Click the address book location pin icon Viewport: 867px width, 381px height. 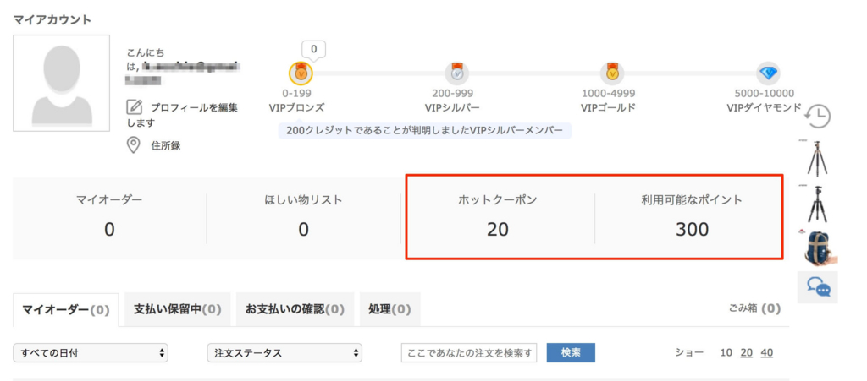pyautogui.click(x=134, y=145)
